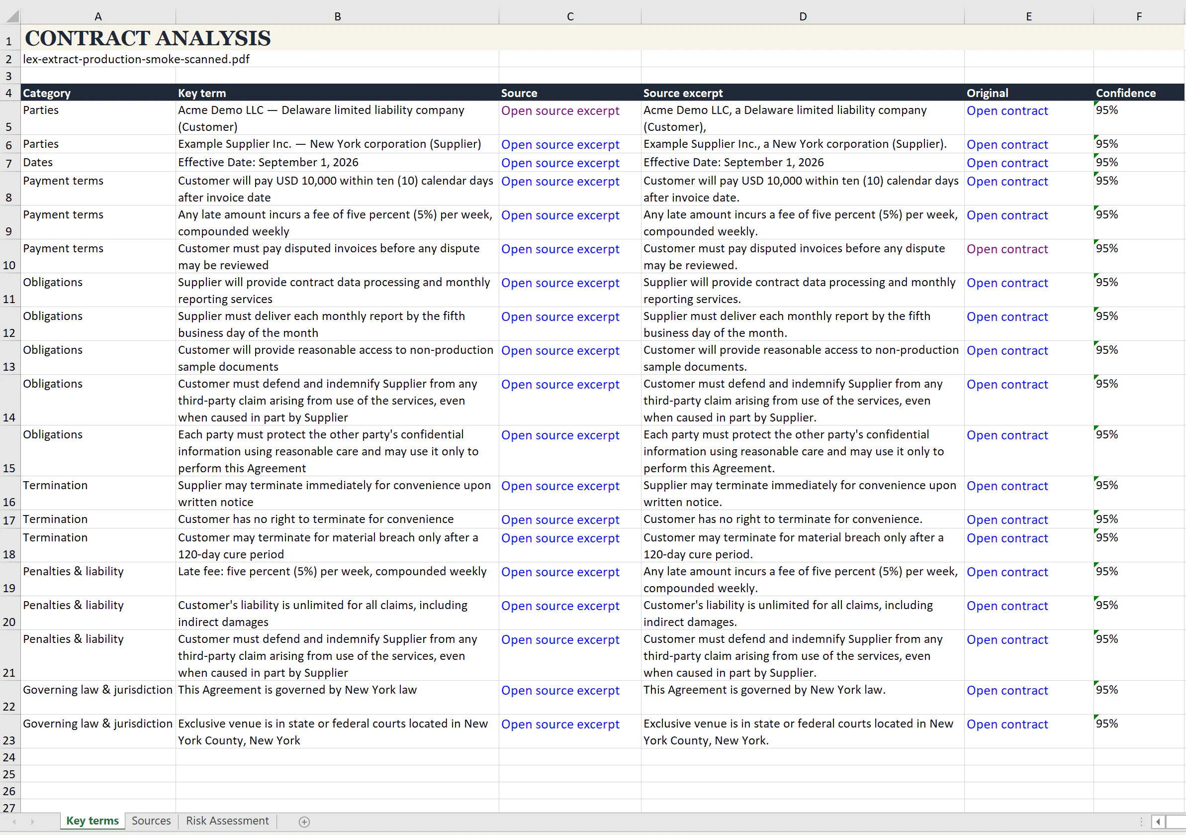Open the visited Open contract link in row 10
This screenshot has width=1186, height=835.
1007,249
